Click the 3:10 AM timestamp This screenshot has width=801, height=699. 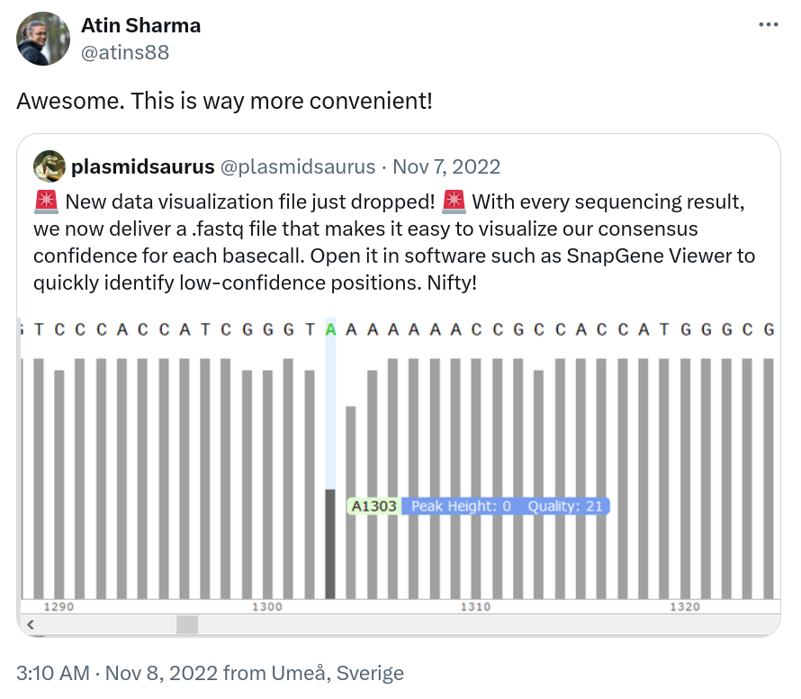pos(50,673)
